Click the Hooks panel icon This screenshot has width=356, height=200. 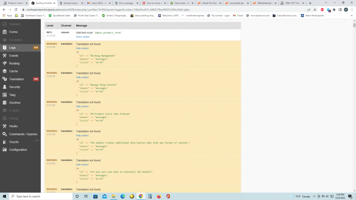[5, 126]
